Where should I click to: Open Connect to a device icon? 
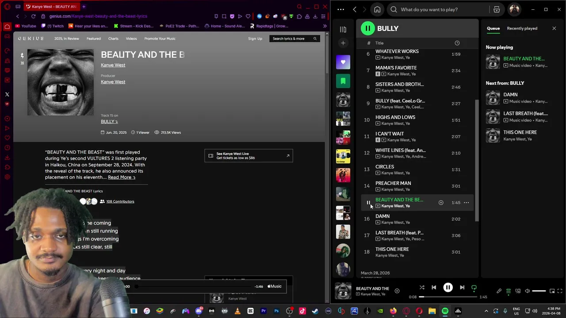pyautogui.click(x=518, y=291)
